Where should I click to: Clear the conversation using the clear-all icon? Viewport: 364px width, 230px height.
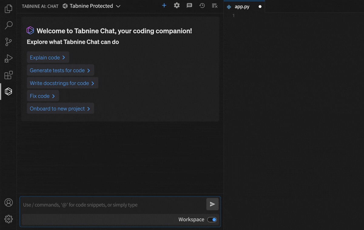pyautogui.click(x=214, y=5)
